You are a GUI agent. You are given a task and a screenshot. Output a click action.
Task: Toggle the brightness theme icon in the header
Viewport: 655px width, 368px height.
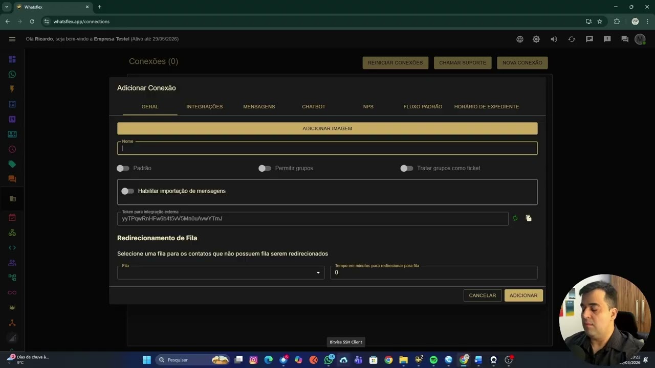536,39
